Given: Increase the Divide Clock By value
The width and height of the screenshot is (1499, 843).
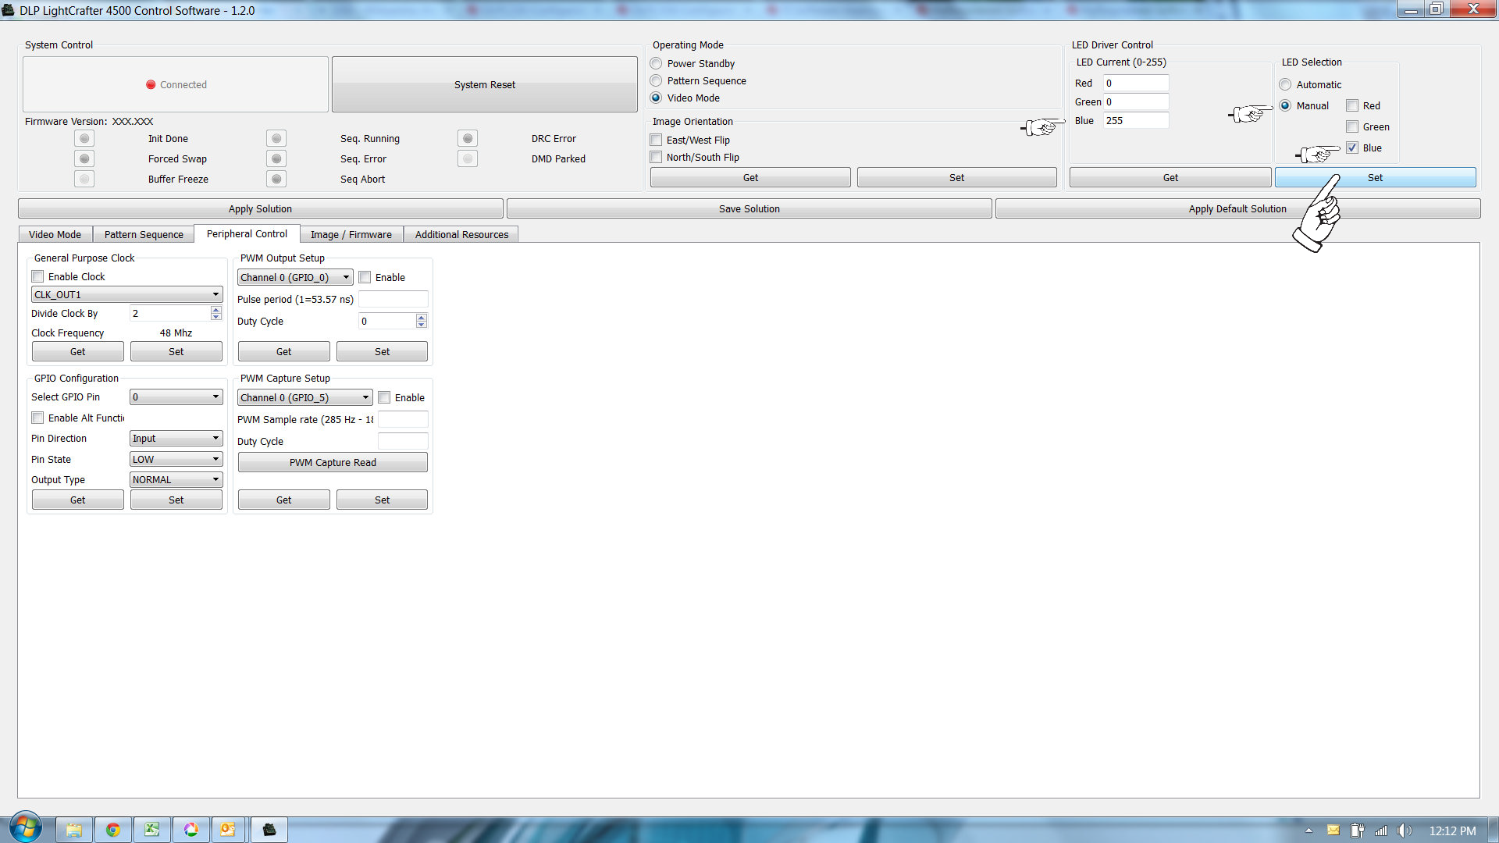Looking at the screenshot, I should coord(216,309).
